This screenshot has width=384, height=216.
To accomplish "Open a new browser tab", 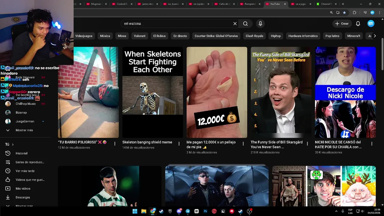I will [x=343, y=4].
